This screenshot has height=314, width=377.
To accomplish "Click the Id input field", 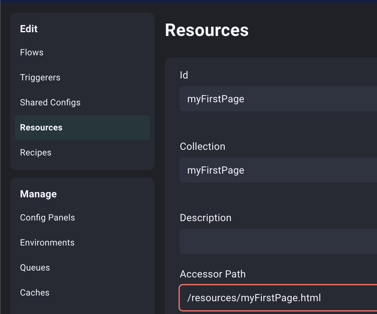I will [x=278, y=99].
